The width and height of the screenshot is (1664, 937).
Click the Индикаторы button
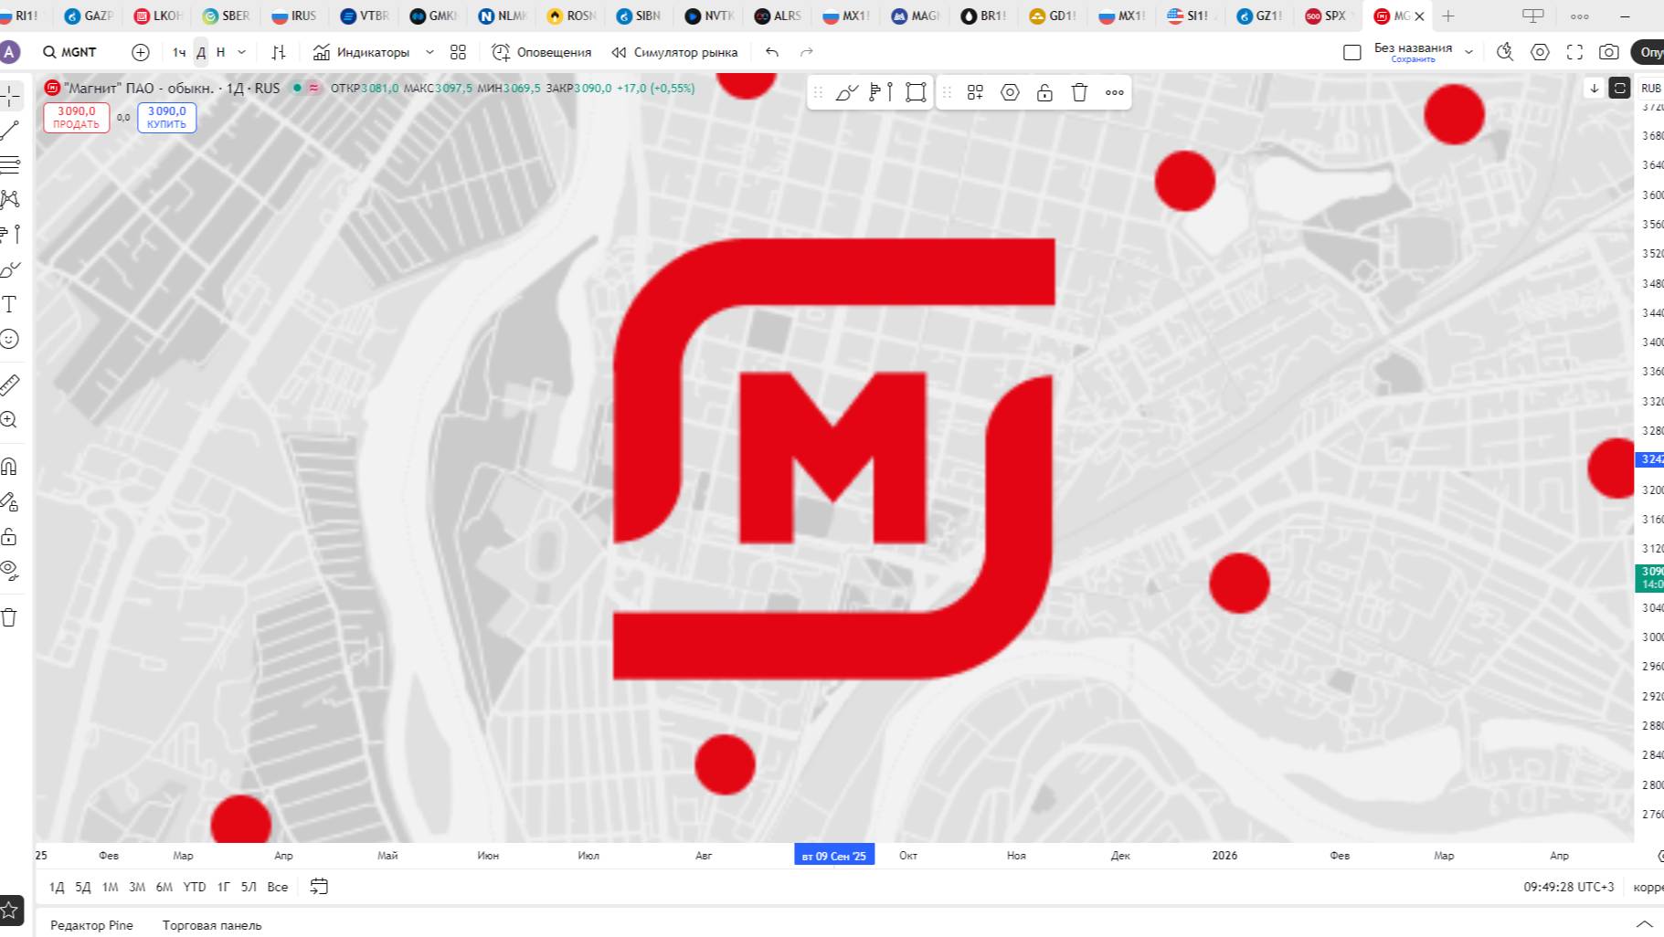coord(361,52)
